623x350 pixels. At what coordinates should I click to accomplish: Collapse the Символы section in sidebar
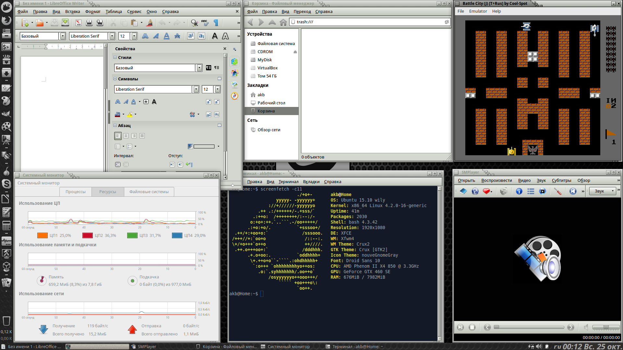tap(115, 79)
